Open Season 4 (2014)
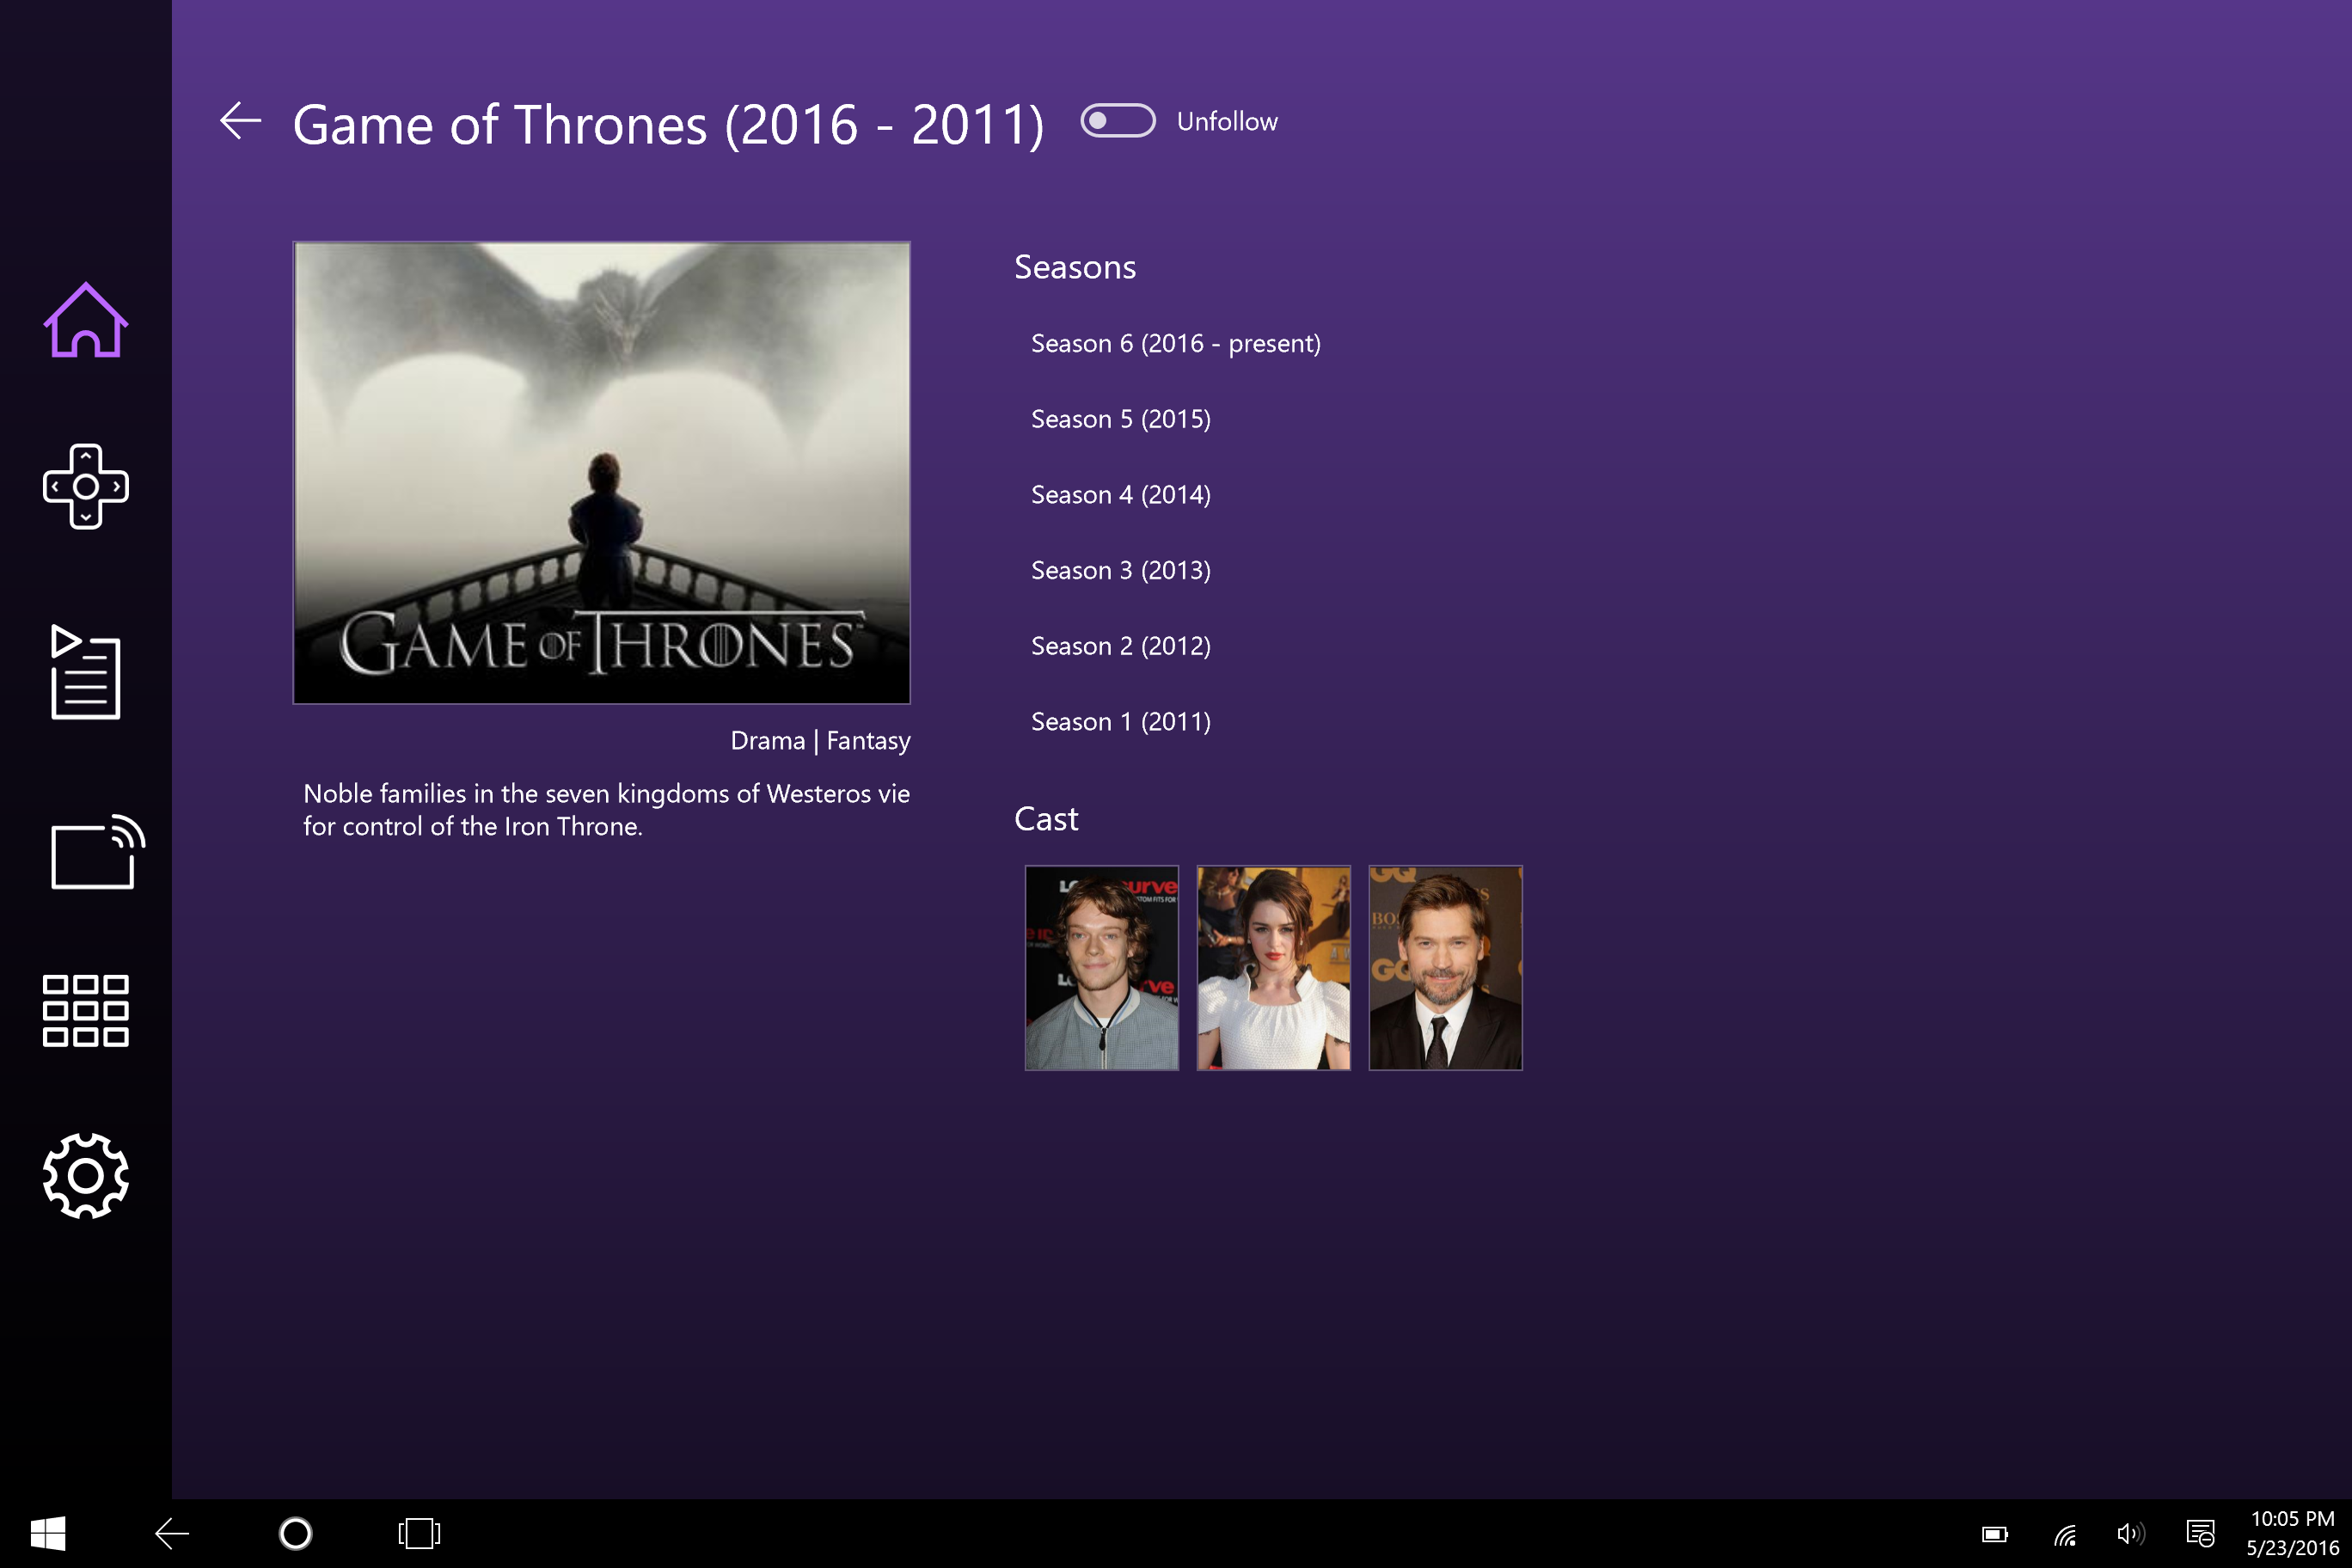The height and width of the screenshot is (1568, 2352). pyautogui.click(x=1121, y=495)
